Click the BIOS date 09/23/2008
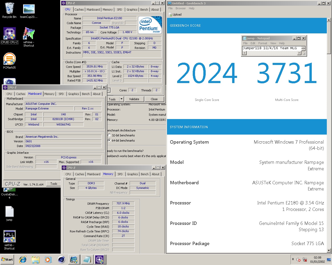Image resolution: width=332 pixels, height=265 pixels. coord(63,146)
